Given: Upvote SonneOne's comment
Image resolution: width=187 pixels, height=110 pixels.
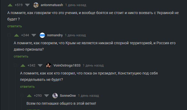Looking at the screenshot, I should click(29, 95).
